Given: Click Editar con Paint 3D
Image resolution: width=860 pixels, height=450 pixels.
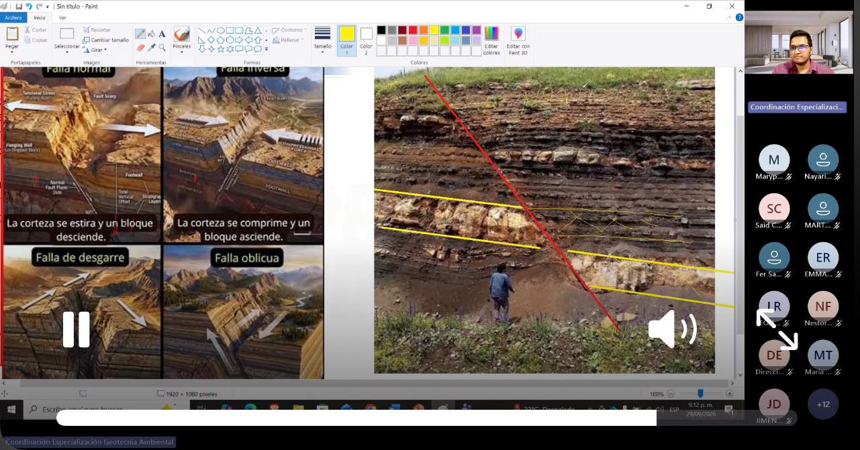Looking at the screenshot, I should (518, 40).
